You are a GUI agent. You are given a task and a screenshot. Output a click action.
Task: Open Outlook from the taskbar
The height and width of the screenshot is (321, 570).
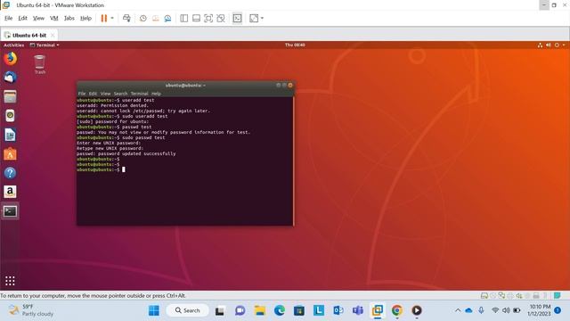coord(338,310)
